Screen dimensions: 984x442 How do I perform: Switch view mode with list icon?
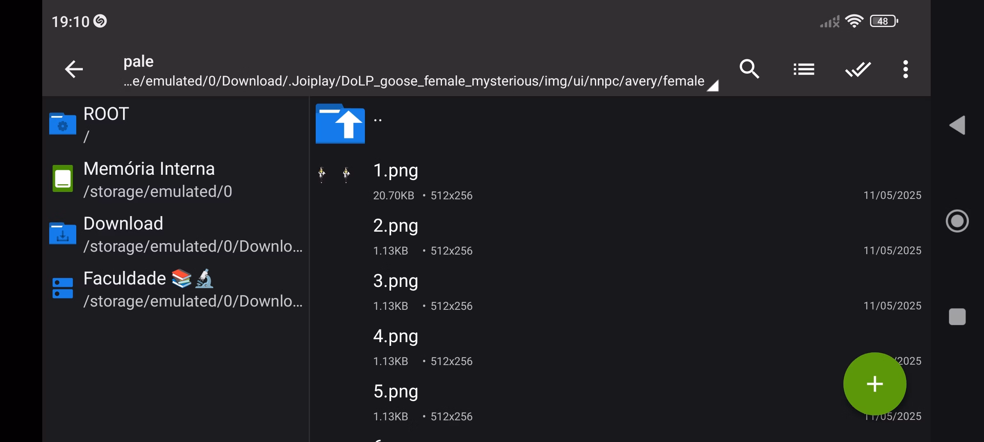pos(804,69)
